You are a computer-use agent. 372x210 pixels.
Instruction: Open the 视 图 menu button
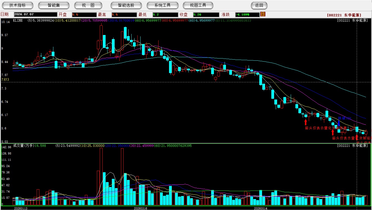[x=88, y=5]
